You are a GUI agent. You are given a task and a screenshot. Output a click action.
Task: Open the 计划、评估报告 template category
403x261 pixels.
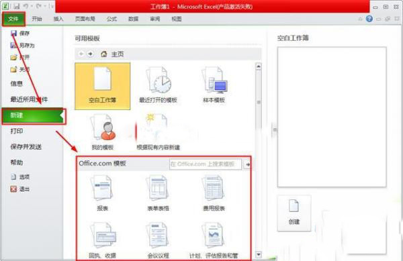click(x=214, y=240)
